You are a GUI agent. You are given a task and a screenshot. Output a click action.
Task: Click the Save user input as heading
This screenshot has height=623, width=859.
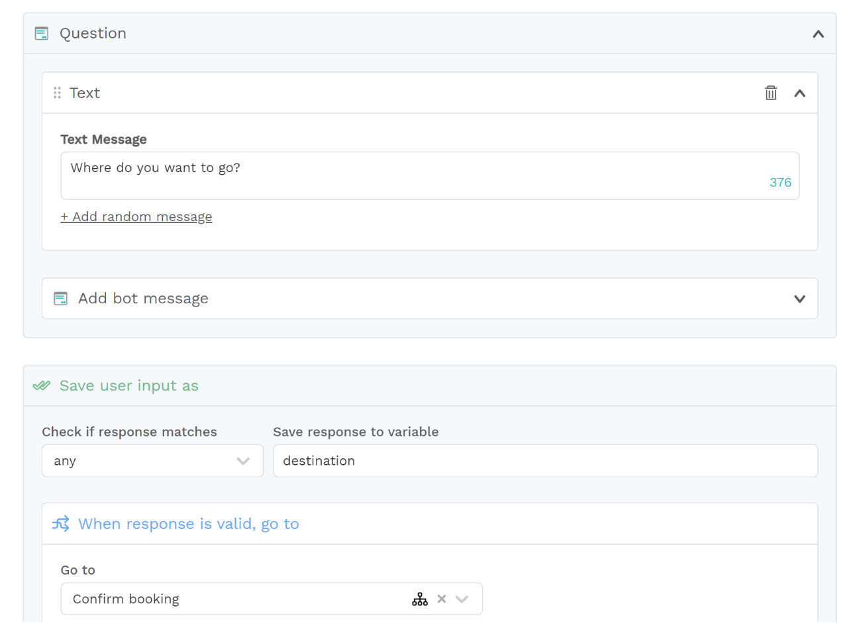129,385
